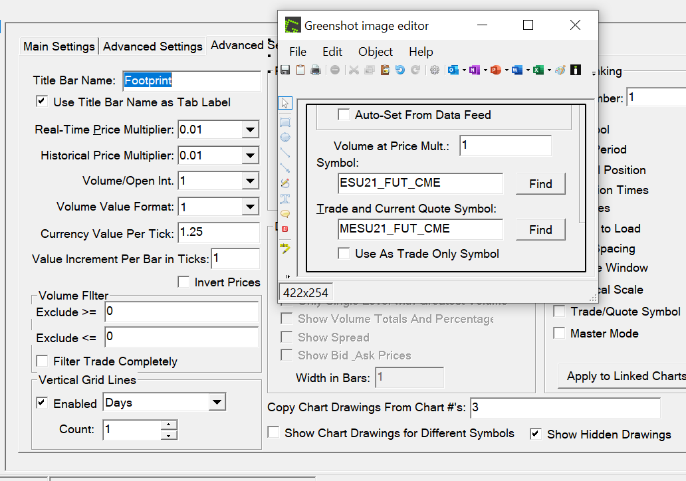Click the blue Undo arrow in Greenshot
Image resolution: width=686 pixels, height=481 pixels.
tap(400, 70)
